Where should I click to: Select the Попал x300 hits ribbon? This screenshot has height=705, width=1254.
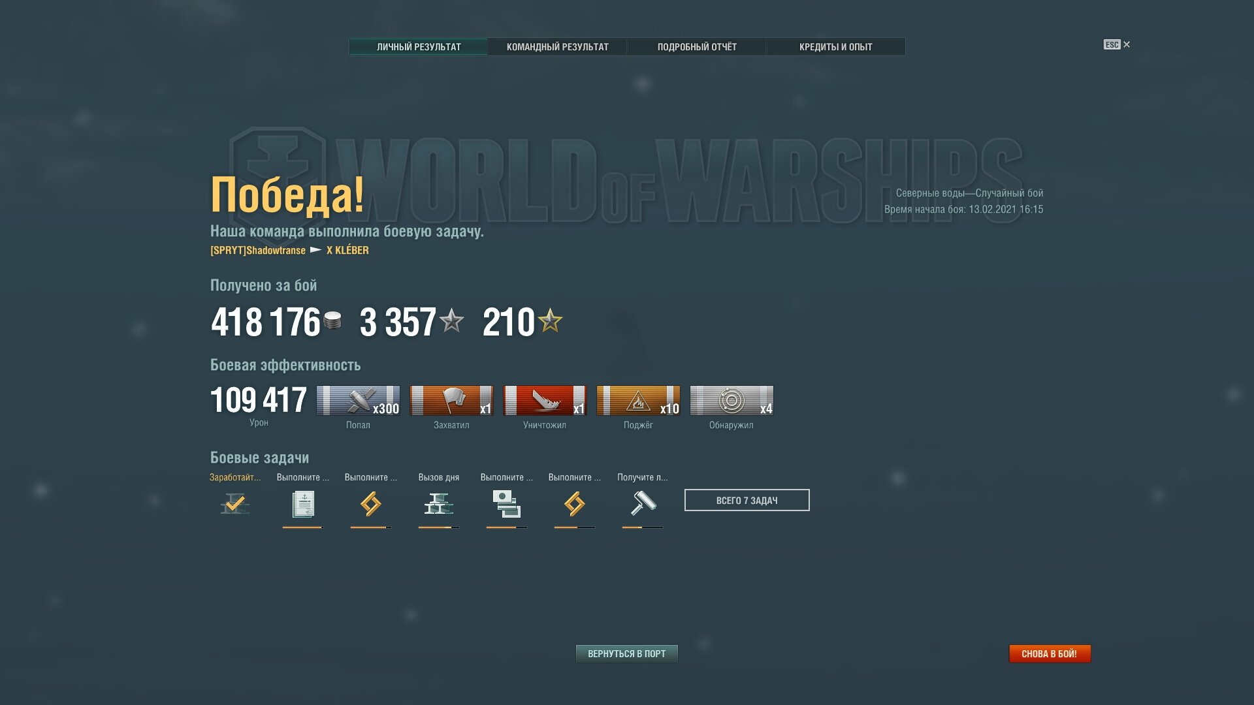pos(358,400)
